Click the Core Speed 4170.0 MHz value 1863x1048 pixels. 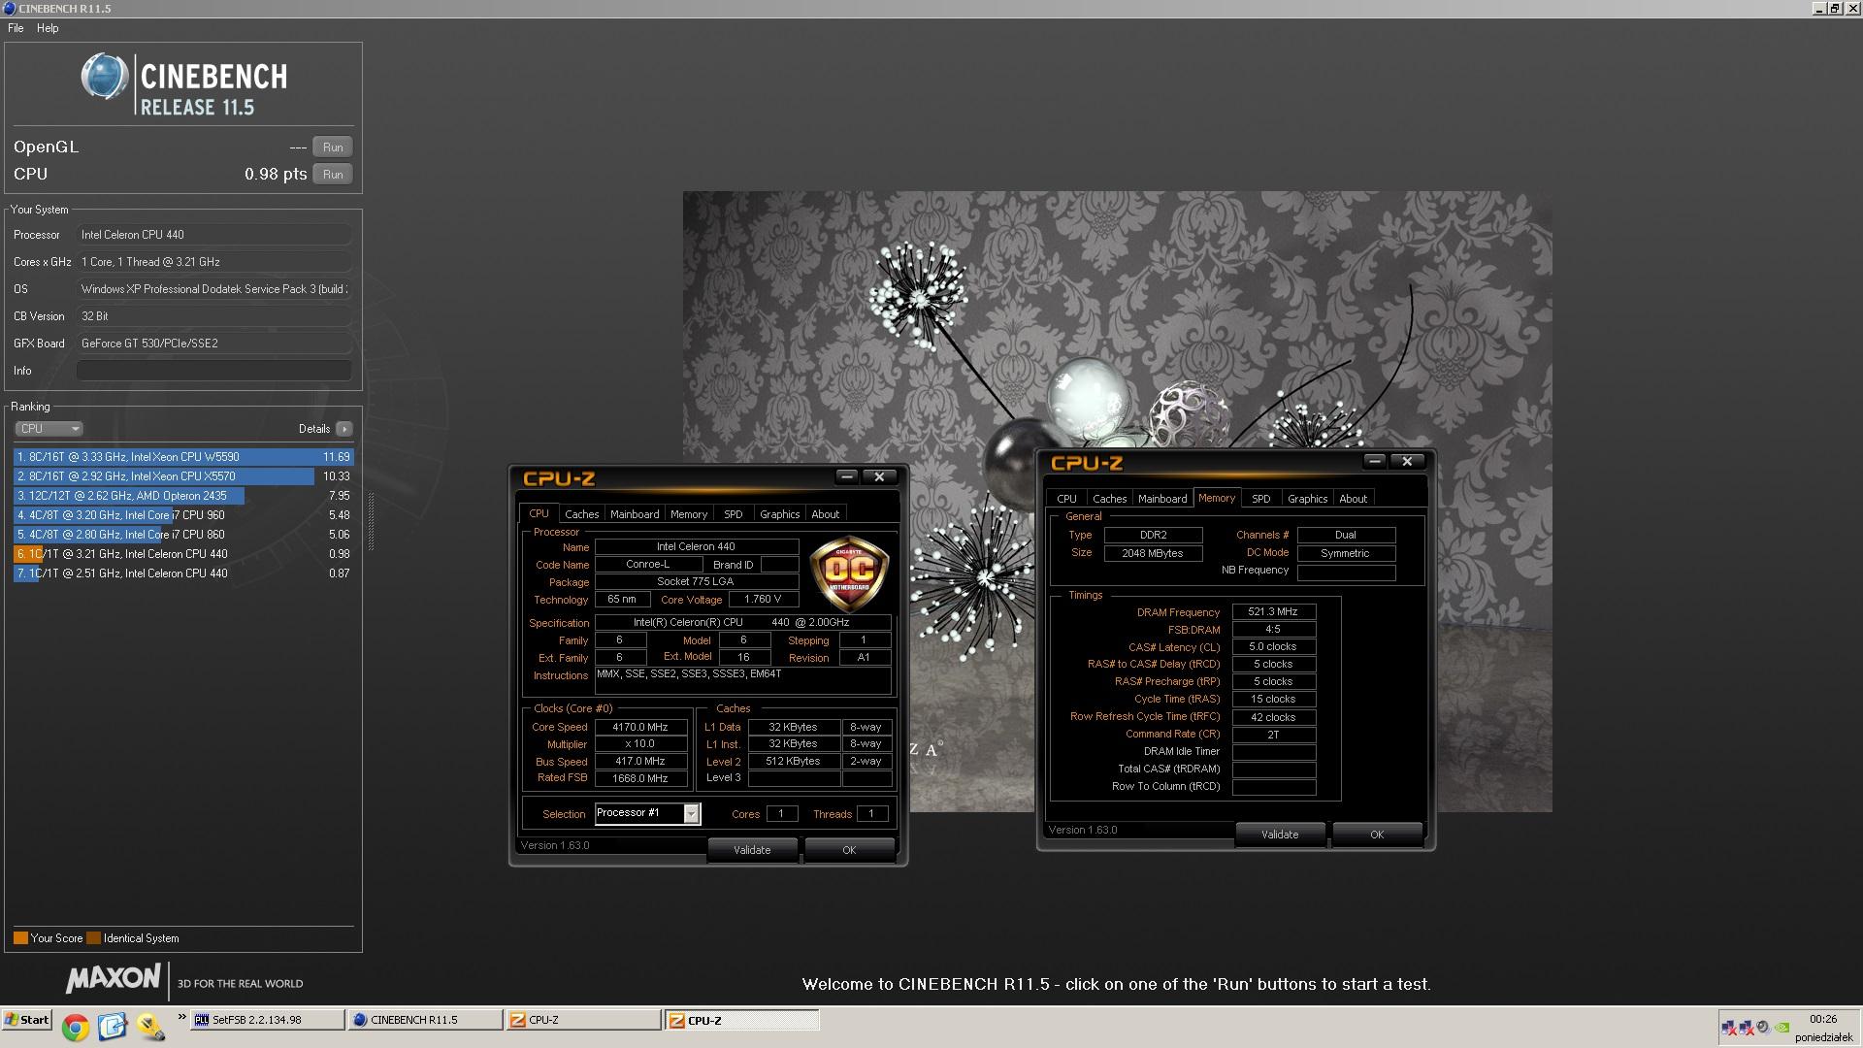point(640,727)
